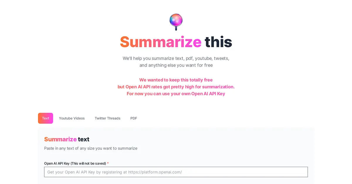
Task: Focus the Open AI API Key input field
Action: (176, 172)
